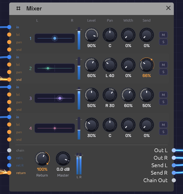The image size is (183, 194).
Task: Click the 'ret R' input port
Action: (9, 165)
